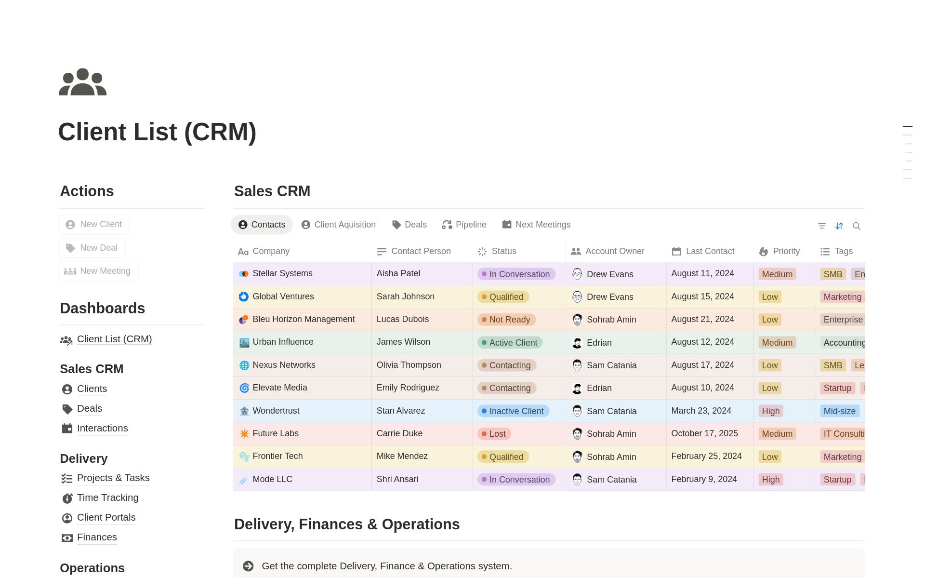
Task: Open the filter icon in Sales CRM toolbar
Action: (822, 226)
